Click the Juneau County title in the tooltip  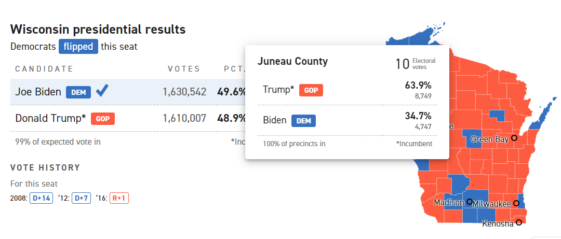click(x=292, y=62)
